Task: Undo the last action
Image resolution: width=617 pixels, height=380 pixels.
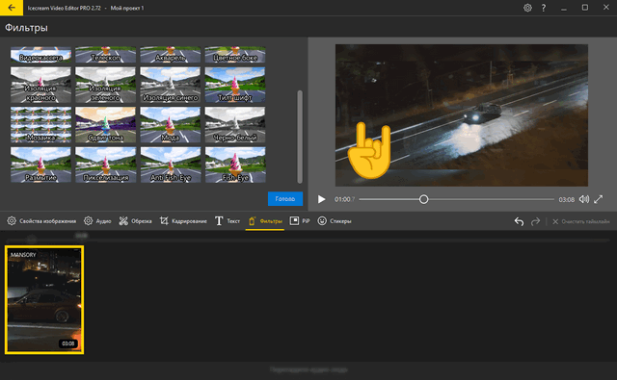Action: 519,221
